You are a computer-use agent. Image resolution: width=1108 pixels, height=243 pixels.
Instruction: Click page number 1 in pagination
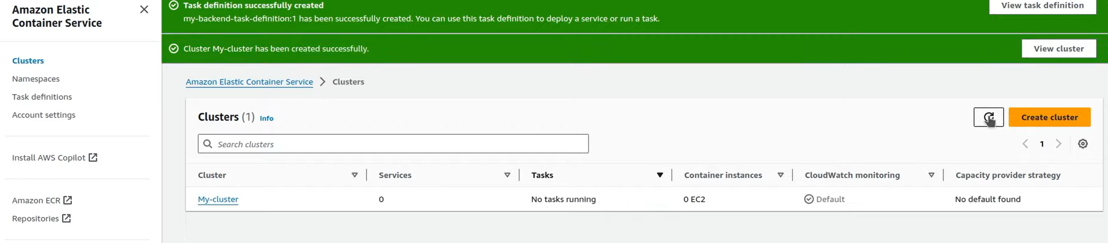(x=1042, y=144)
